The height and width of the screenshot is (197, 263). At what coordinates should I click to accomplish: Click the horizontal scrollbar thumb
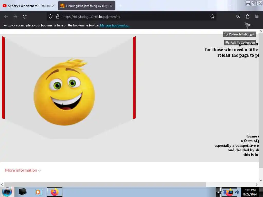coord(105,184)
